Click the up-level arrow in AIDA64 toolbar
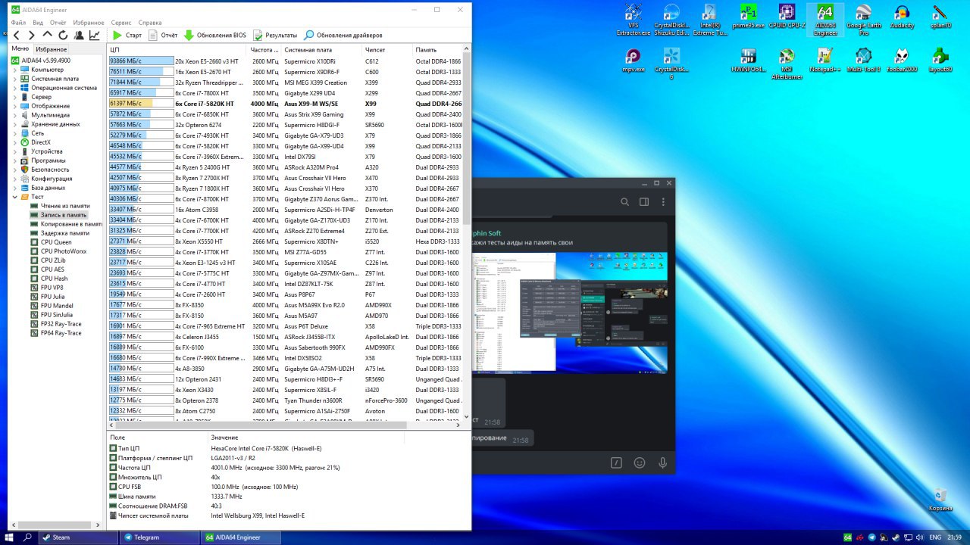970x545 pixels. coord(48,35)
